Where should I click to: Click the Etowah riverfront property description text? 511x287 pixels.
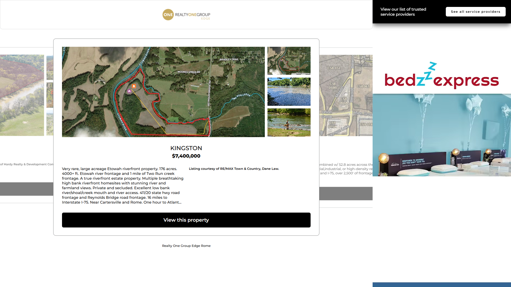click(x=122, y=185)
